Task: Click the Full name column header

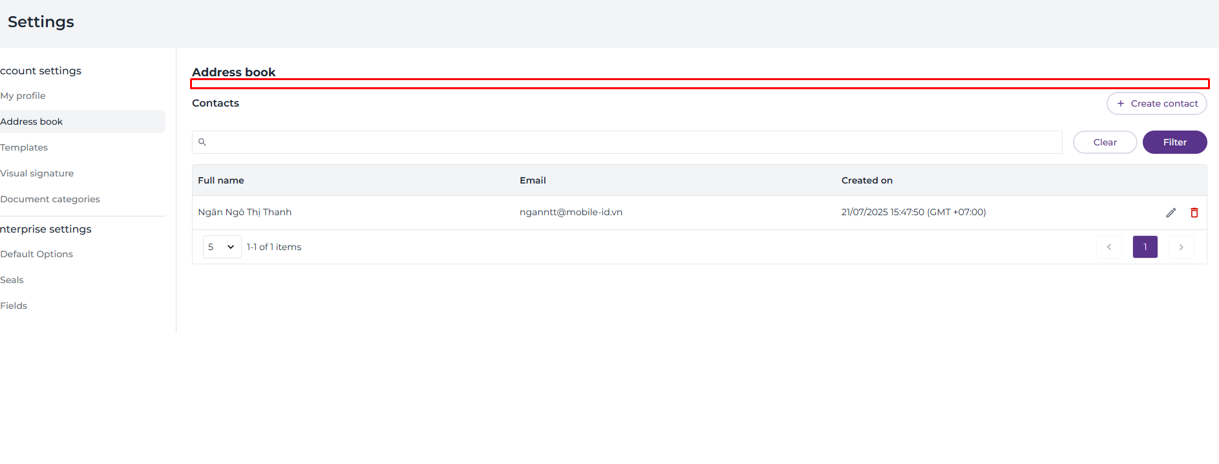Action: (x=221, y=180)
